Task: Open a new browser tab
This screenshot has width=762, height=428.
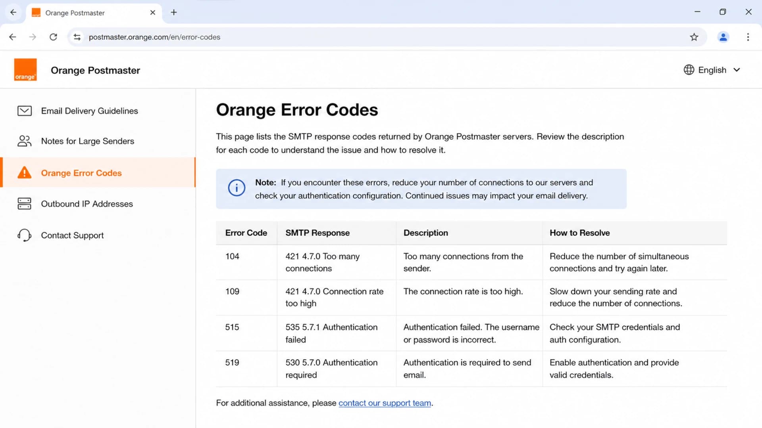Action: coord(174,12)
